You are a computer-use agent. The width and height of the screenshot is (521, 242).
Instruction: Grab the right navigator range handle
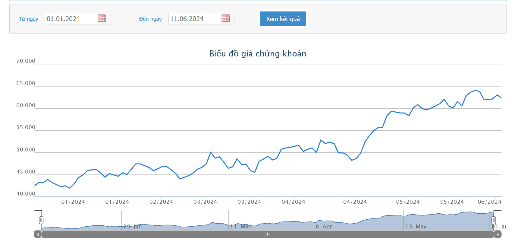[x=494, y=220]
